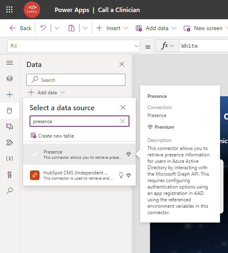
Task: Open the Media sidebar icon
Action: pos(10,127)
